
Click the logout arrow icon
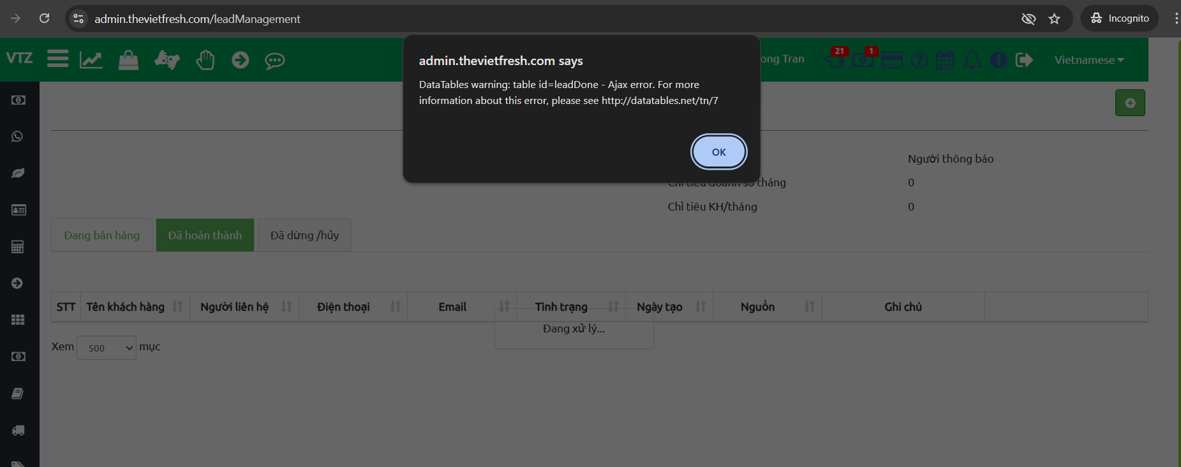(1024, 60)
